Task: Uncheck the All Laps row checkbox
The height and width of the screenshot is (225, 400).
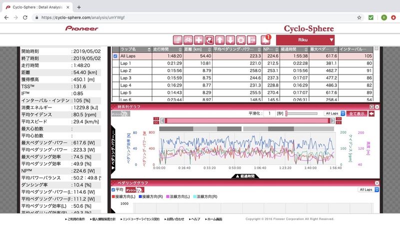Action: [115, 56]
